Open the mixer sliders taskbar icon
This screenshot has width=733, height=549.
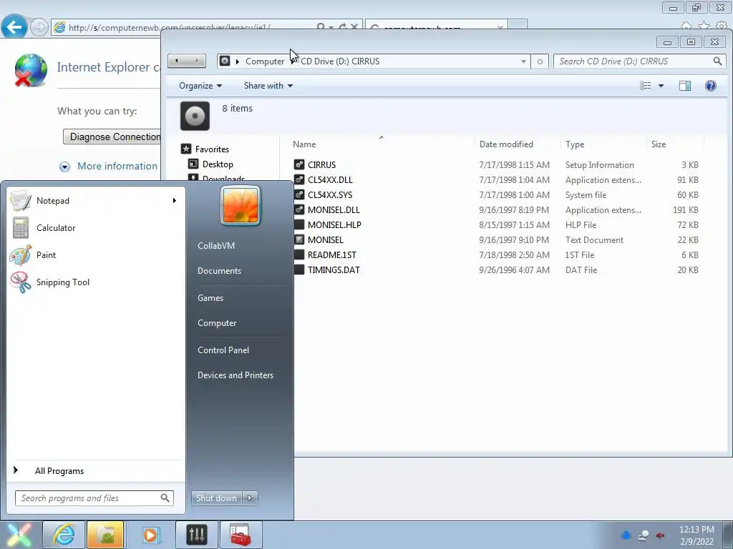click(x=197, y=535)
